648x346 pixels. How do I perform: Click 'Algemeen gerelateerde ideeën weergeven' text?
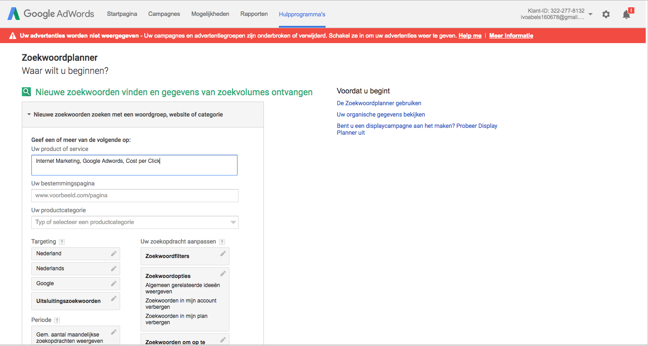pos(183,288)
